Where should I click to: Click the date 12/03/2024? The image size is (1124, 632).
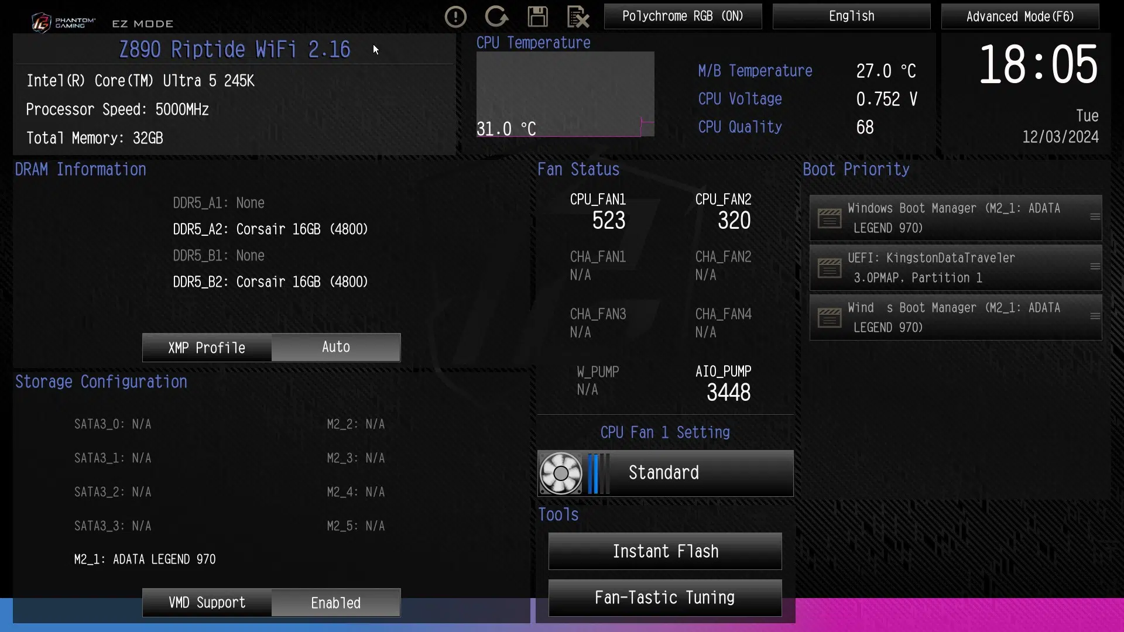(1060, 137)
